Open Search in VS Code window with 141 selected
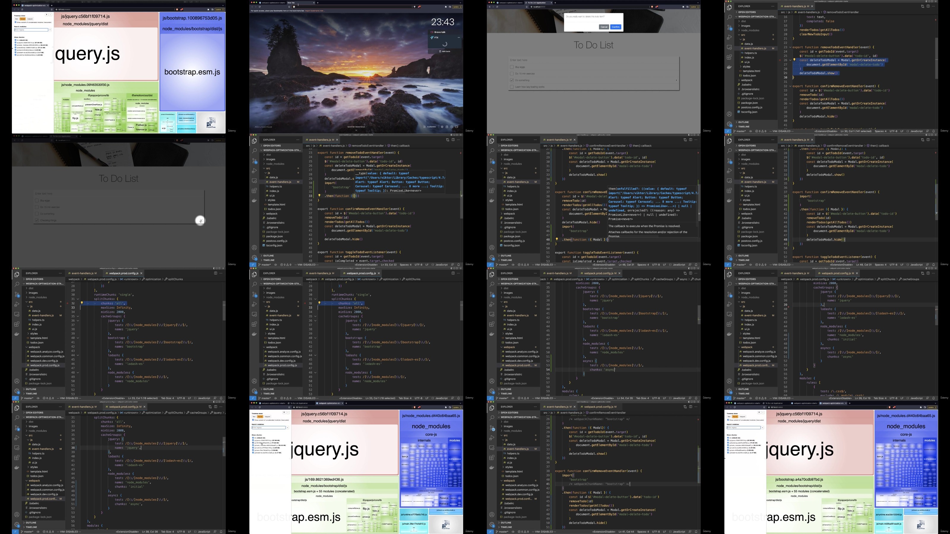This screenshot has width=950, height=534. tap(729, 17)
